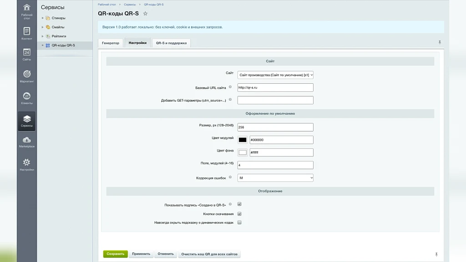Open the Маркетинг target icon
This screenshot has width=466, height=262.
(x=27, y=74)
